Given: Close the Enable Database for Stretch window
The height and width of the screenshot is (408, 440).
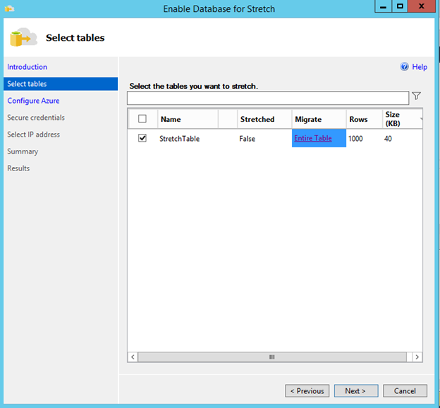Looking at the screenshot, I should click(x=422, y=6).
